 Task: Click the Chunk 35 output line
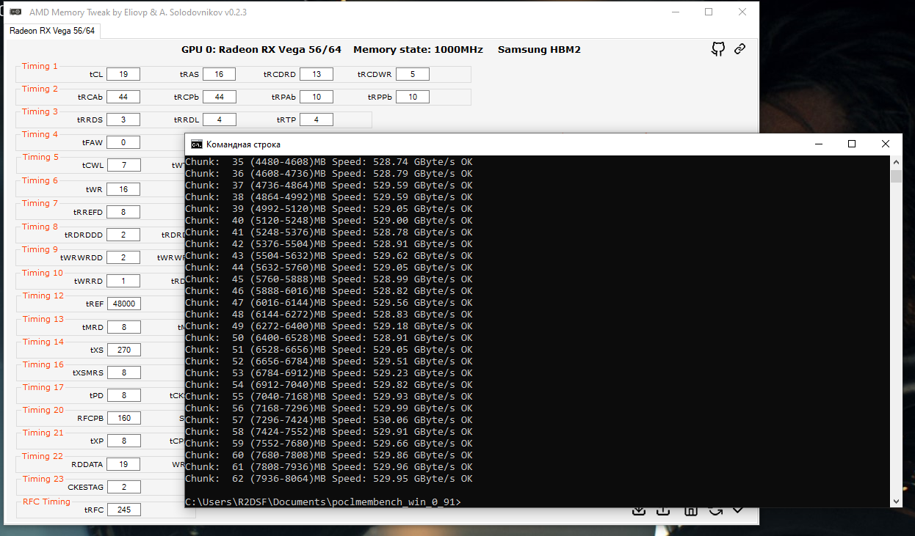(329, 162)
